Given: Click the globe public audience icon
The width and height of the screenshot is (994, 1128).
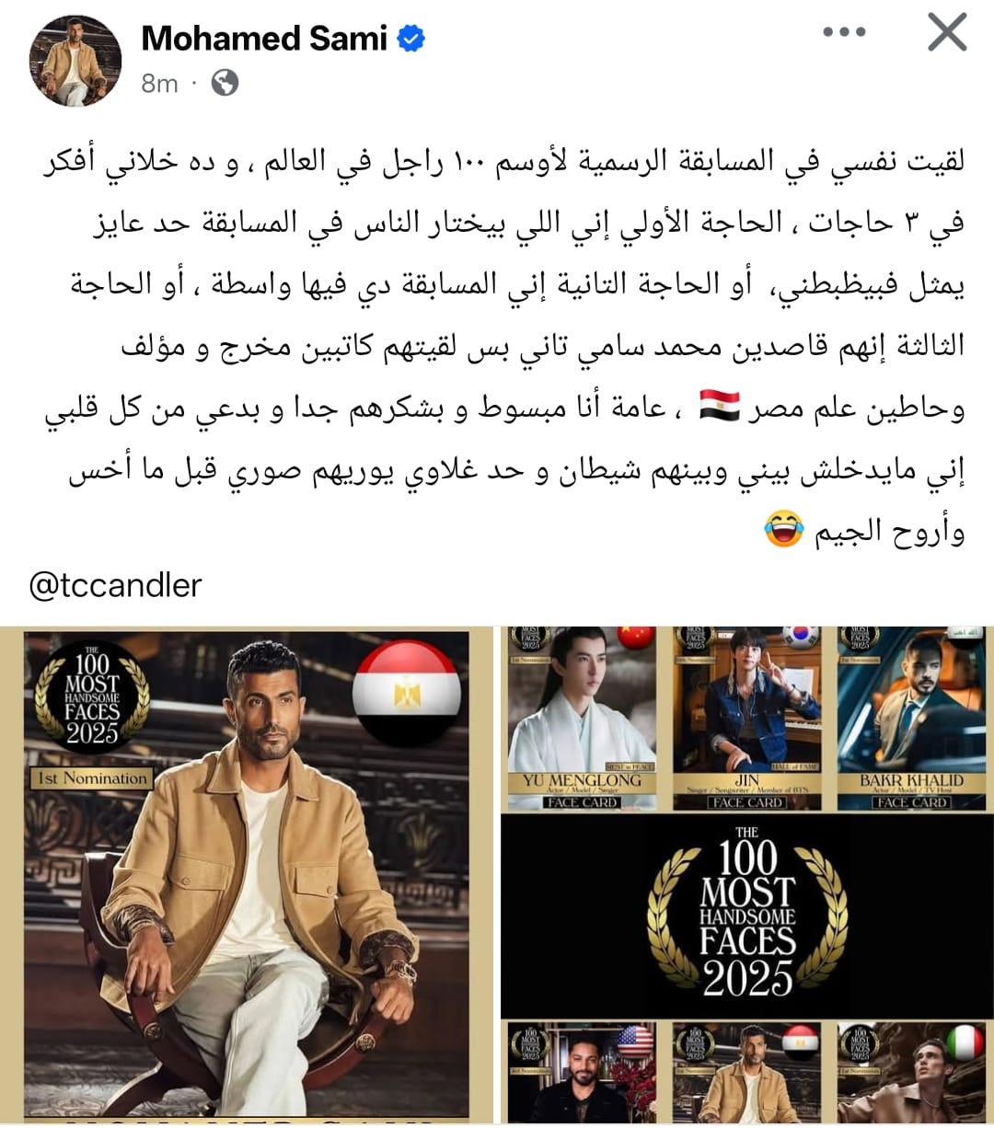Looking at the screenshot, I should click(225, 84).
